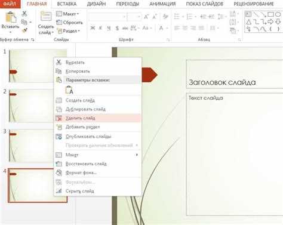Viewport: 283px width, 225px height.
Task: Align text right in Абзац group
Action: [x=193, y=28]
